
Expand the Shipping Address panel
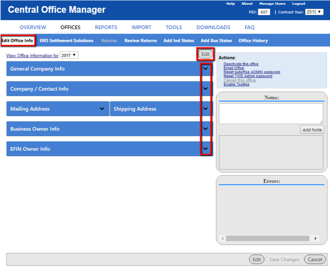tap(205, 109)
